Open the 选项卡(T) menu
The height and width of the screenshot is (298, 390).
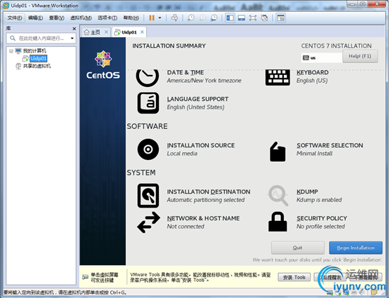[108, 18]
